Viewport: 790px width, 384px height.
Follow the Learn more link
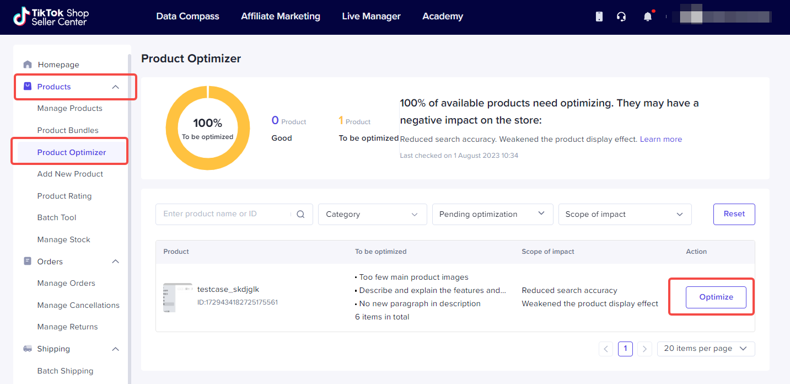(x=661, y=139)
